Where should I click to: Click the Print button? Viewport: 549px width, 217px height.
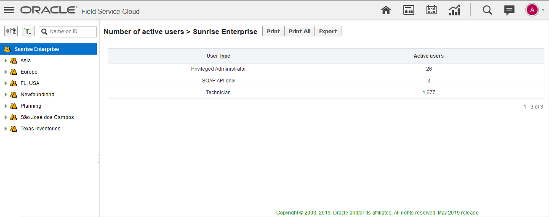[x=273, y=31]
